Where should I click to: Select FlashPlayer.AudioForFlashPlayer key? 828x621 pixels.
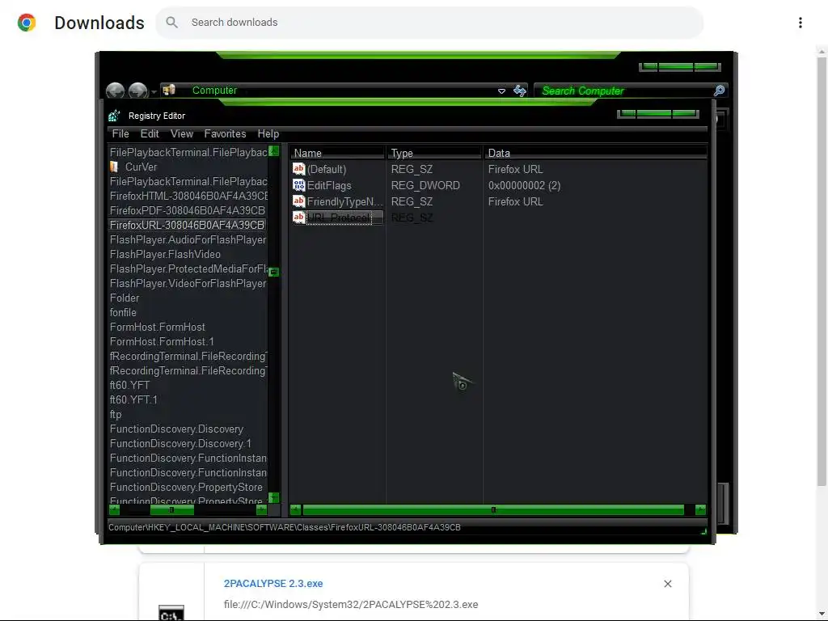pos(188,239)
